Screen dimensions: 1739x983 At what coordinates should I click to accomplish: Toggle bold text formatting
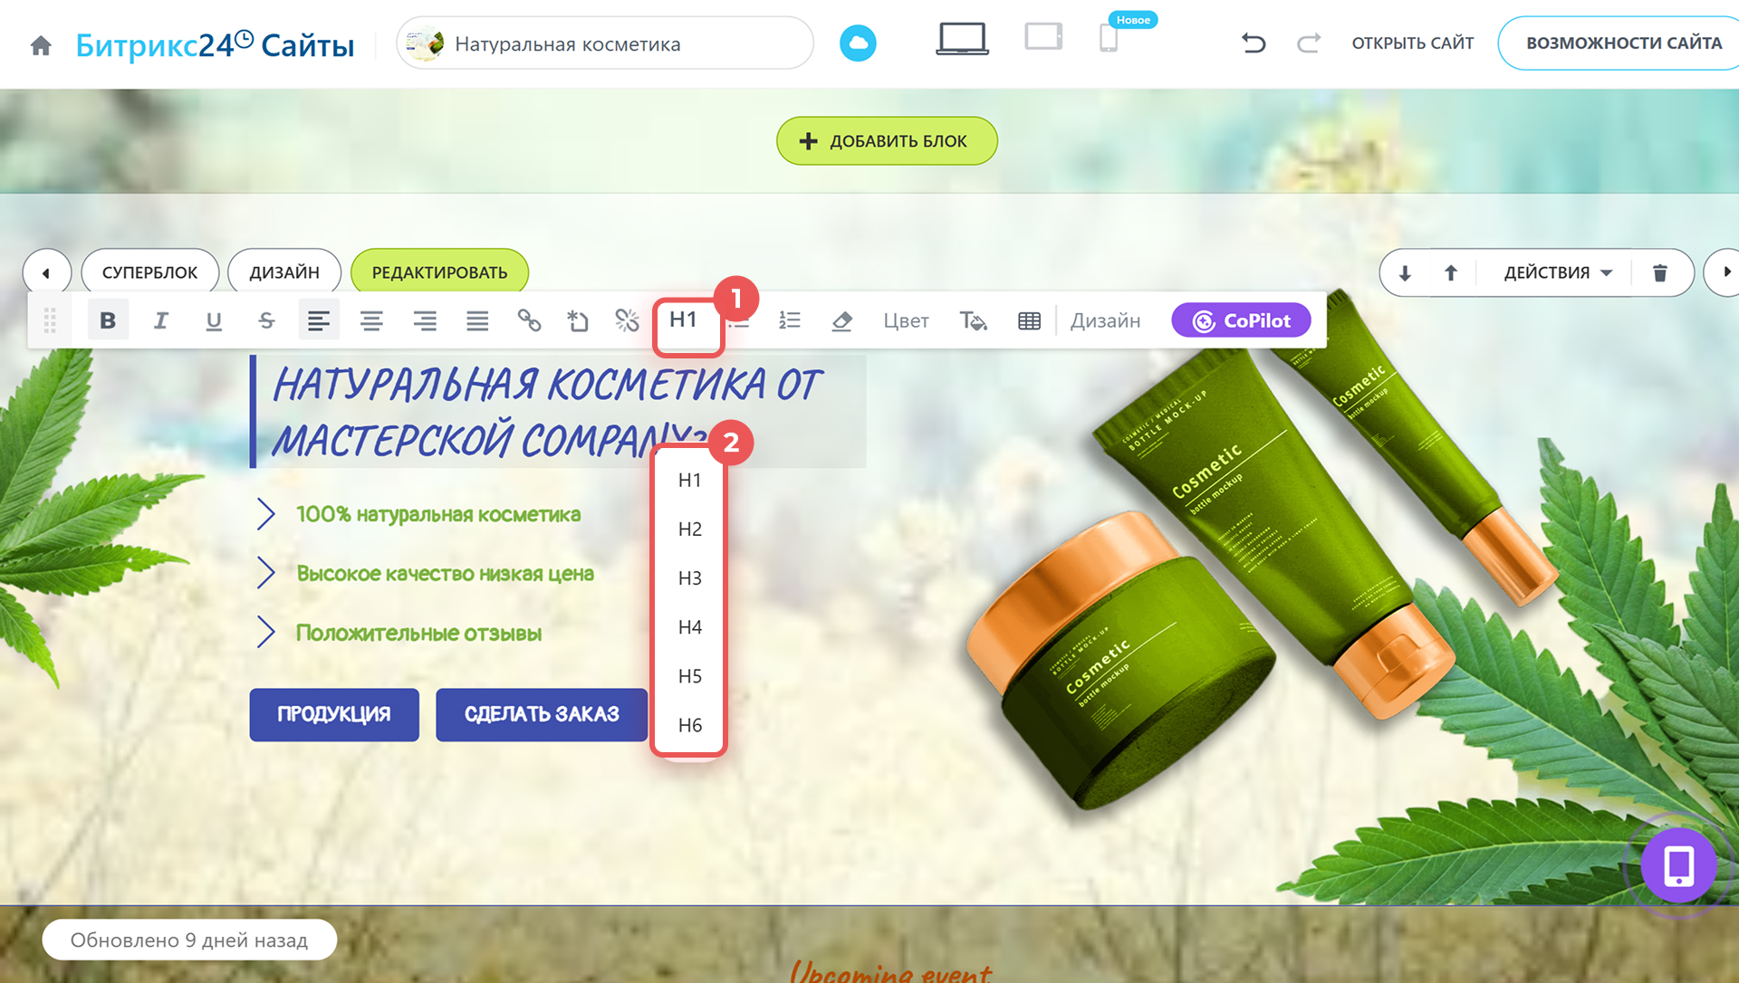pyautogui.click(x=108, y=320)
